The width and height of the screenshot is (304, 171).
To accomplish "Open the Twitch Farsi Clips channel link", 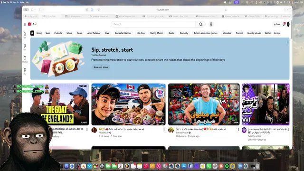I will point(254,136).
